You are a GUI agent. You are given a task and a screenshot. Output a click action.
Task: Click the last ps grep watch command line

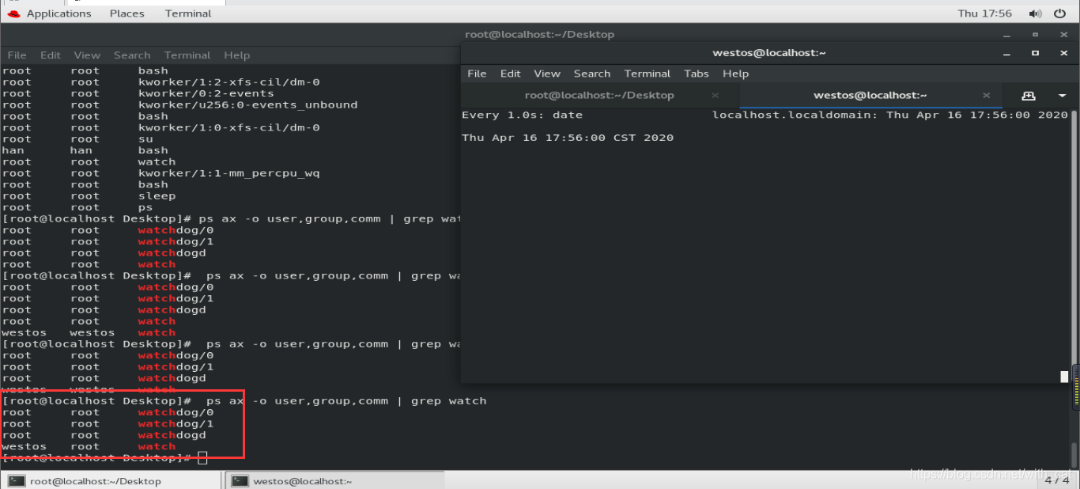coord(244,401)
